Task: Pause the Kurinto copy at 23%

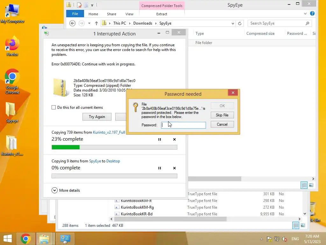Action: pos(159,139)
